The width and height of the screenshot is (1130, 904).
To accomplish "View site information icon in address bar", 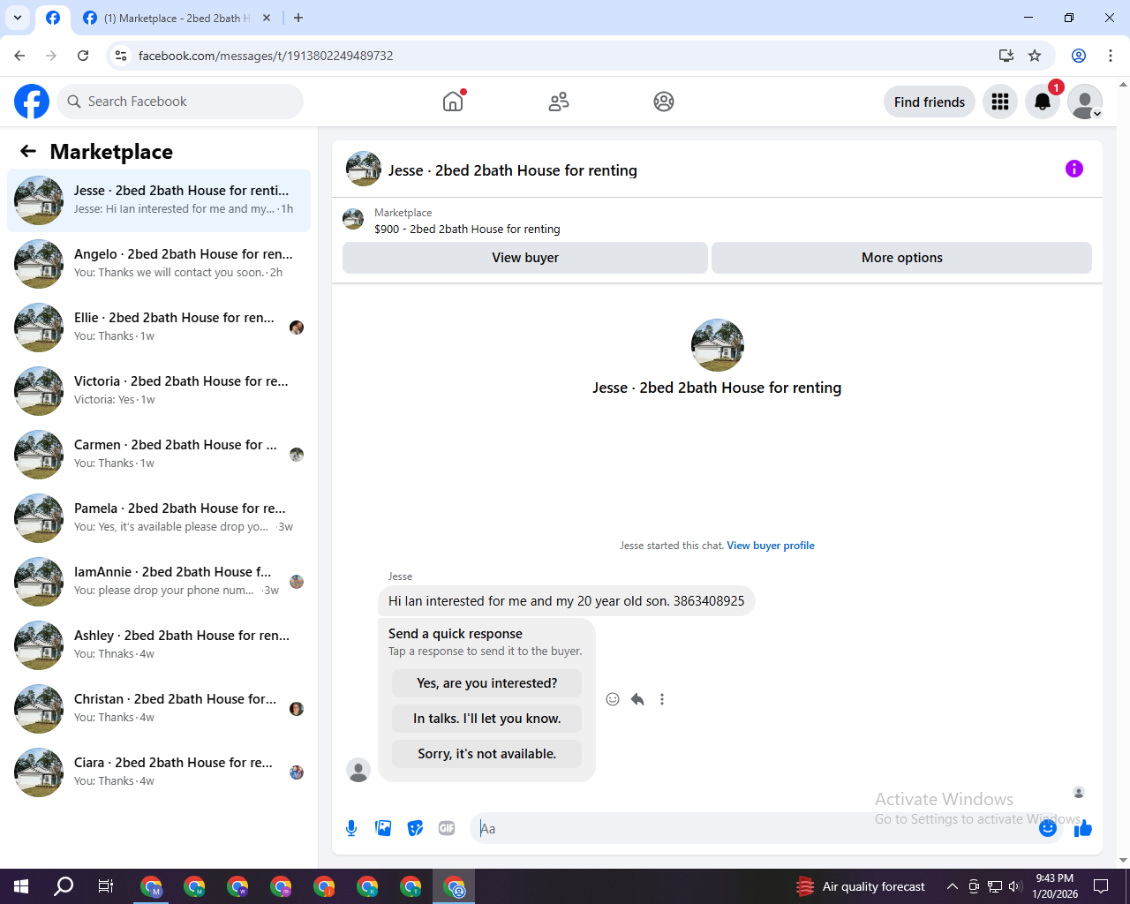I will (121, 56).
